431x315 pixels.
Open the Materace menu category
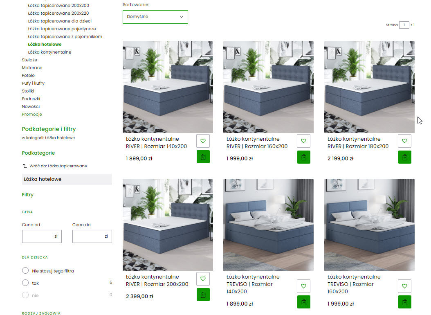click(x=32, y=67)
